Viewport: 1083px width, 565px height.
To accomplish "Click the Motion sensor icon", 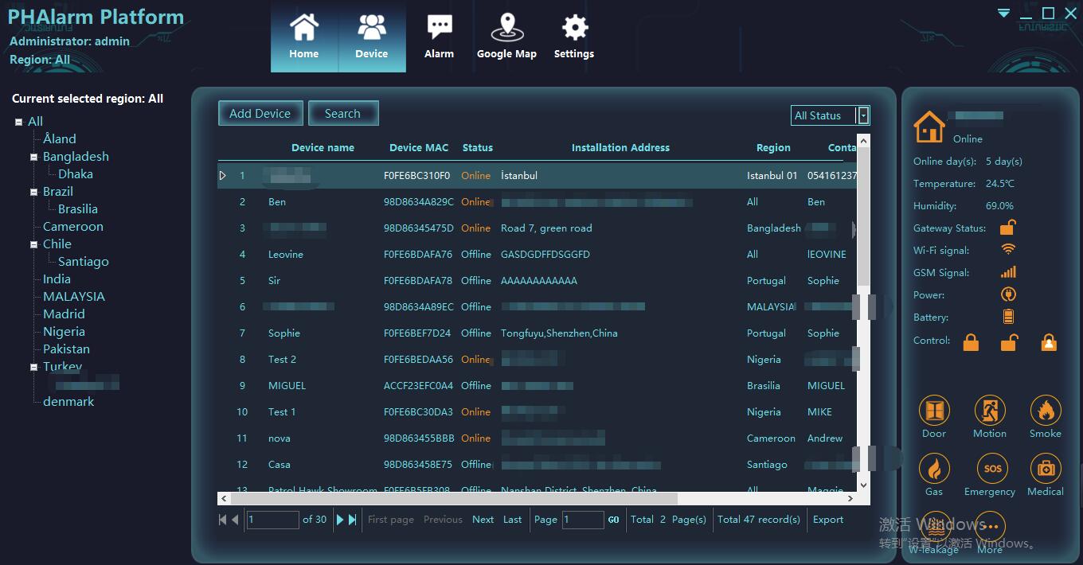I will coord(990,411).
